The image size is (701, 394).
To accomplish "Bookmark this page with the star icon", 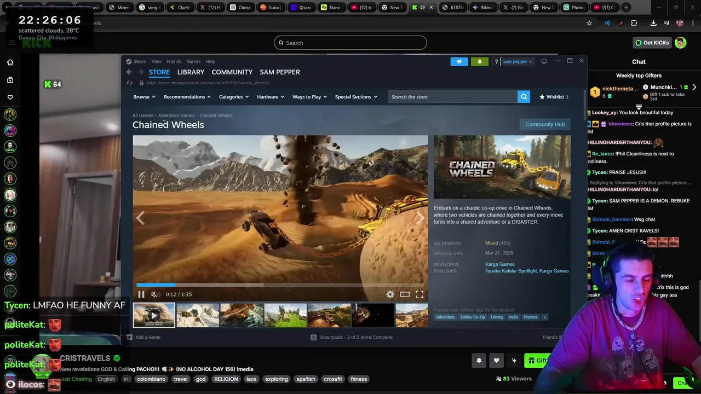I will (589, 23).
